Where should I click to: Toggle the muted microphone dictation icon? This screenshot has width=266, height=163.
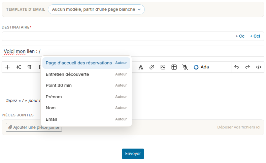pos(185,67)
